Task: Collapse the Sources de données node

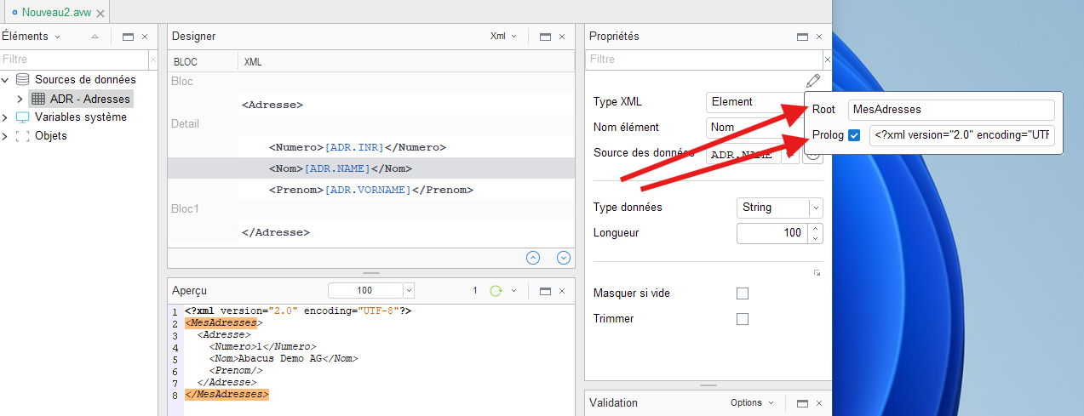Action: click(x=6, y=79)
